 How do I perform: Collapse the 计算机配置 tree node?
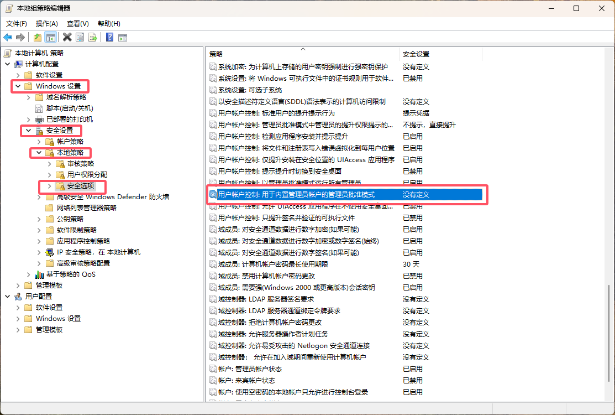(x=7, y=64)
